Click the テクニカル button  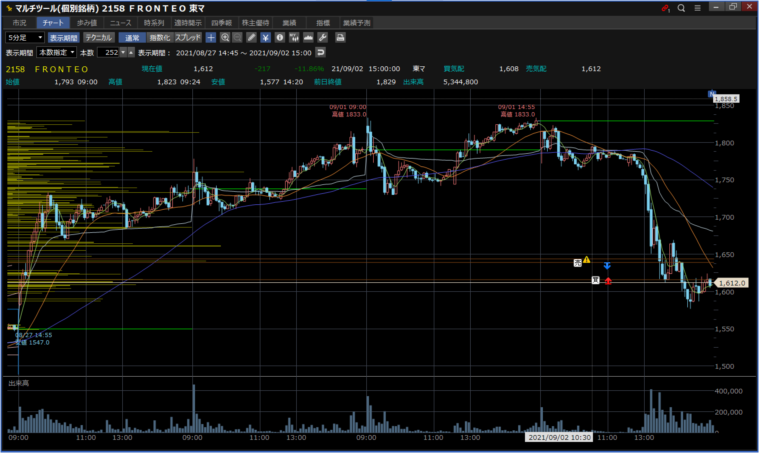coord(99,38)
